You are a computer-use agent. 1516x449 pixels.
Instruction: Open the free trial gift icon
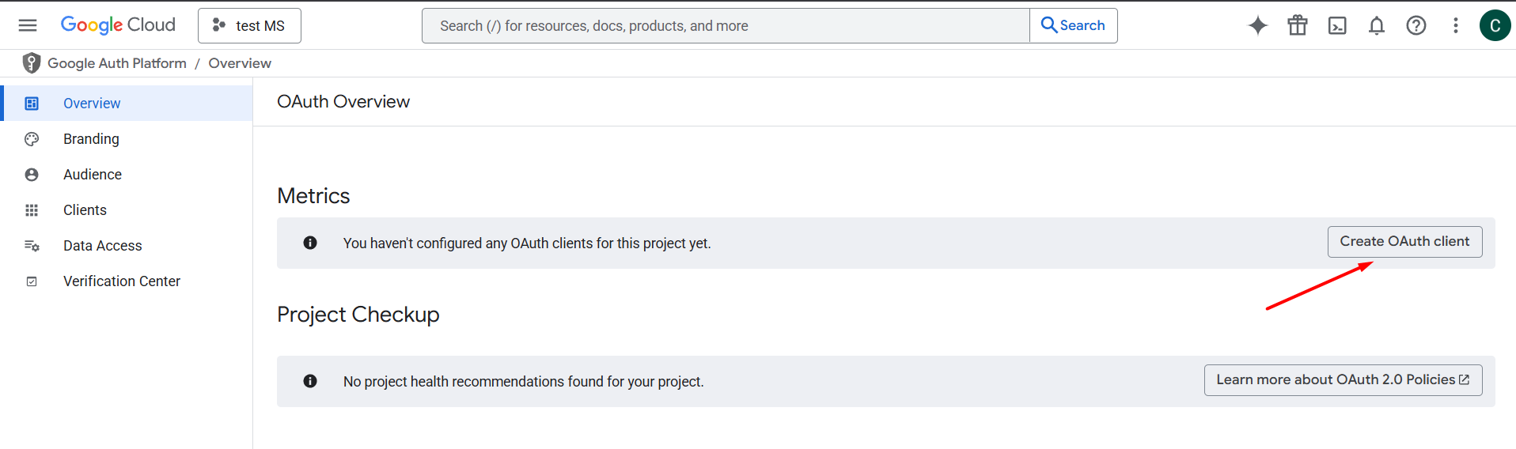click(1298, 25)
